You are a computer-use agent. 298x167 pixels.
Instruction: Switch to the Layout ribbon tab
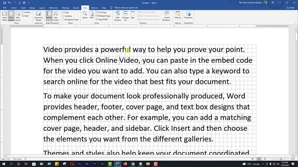coord(42,8)
